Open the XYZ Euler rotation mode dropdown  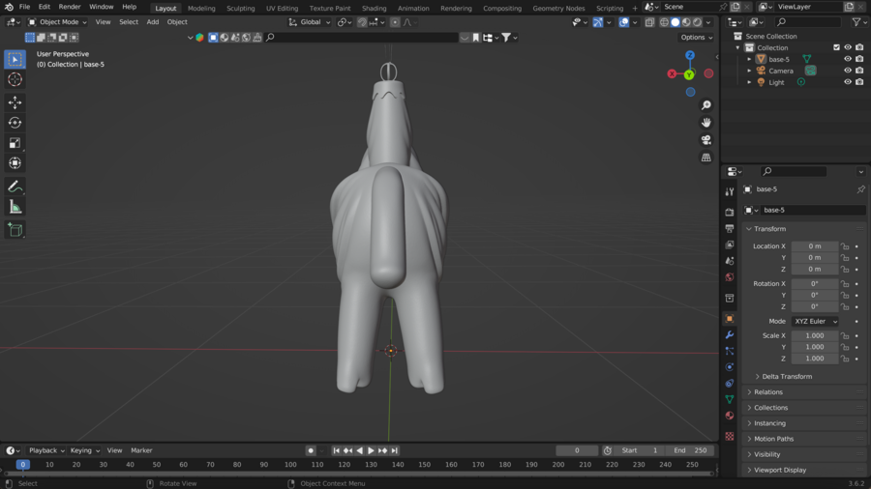[x=815, y=321]
